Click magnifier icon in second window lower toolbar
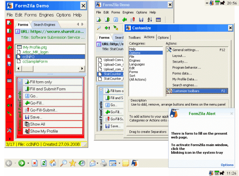The width and height of the screenshot is (239, 176). click(x=99, y=28)
